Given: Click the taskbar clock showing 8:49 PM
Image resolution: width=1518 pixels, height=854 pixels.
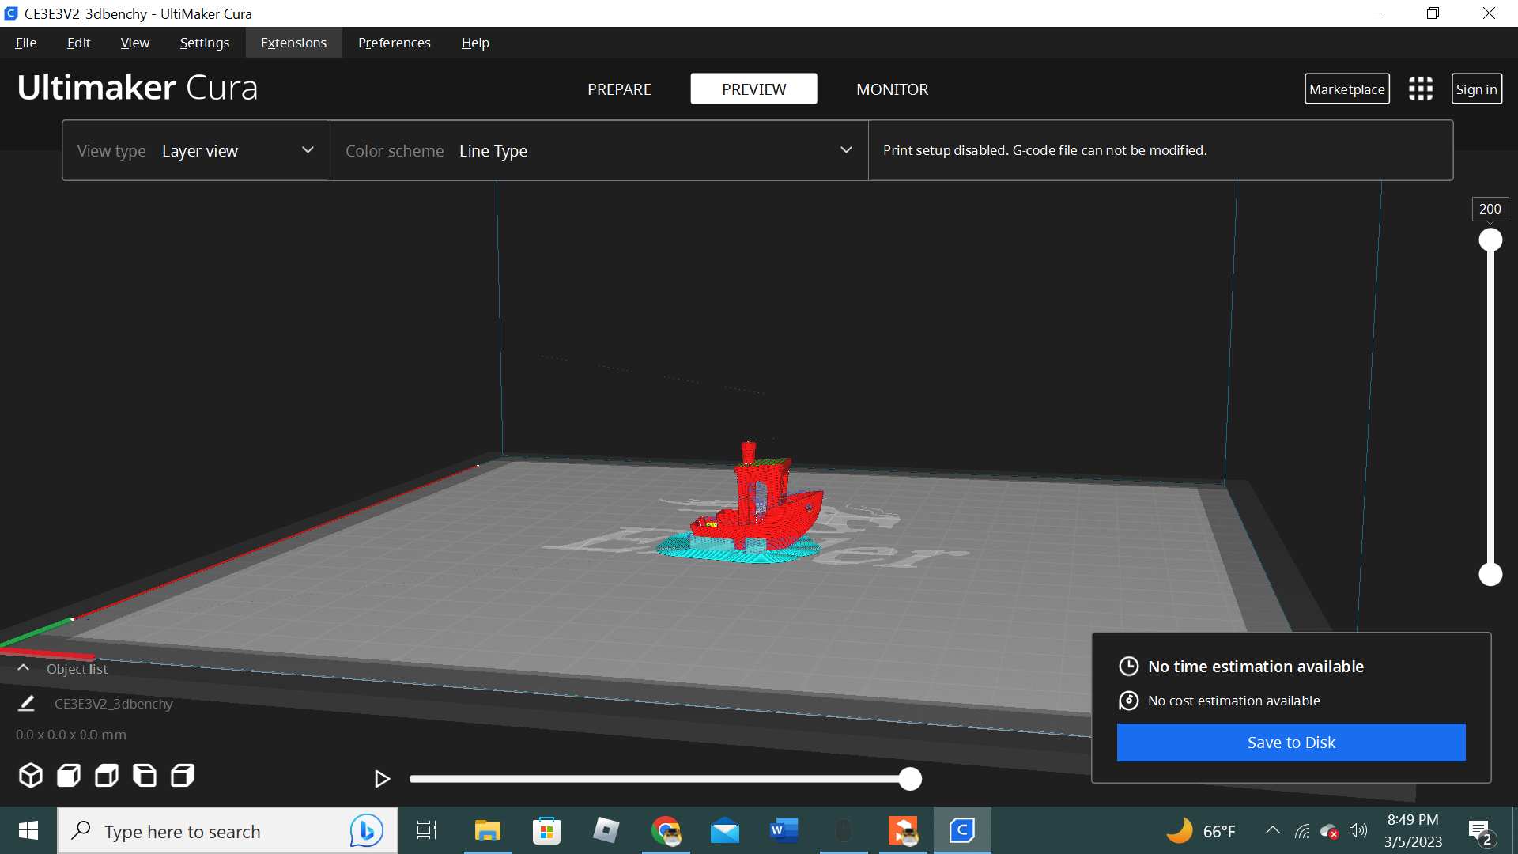Looking at the screenshot, I should 1413,830.
